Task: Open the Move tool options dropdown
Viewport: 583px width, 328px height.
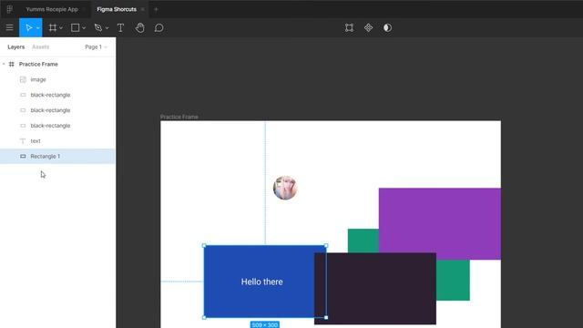Action: point(38,28)
